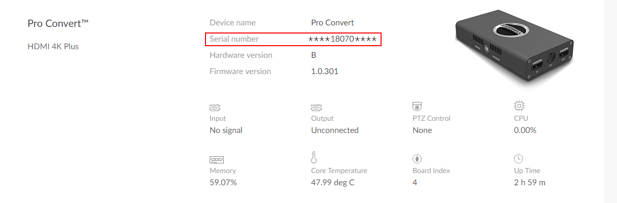This screenshot has height=203, width=617.
Task: Click the Up Time clock icon
Action: [519, 158]
